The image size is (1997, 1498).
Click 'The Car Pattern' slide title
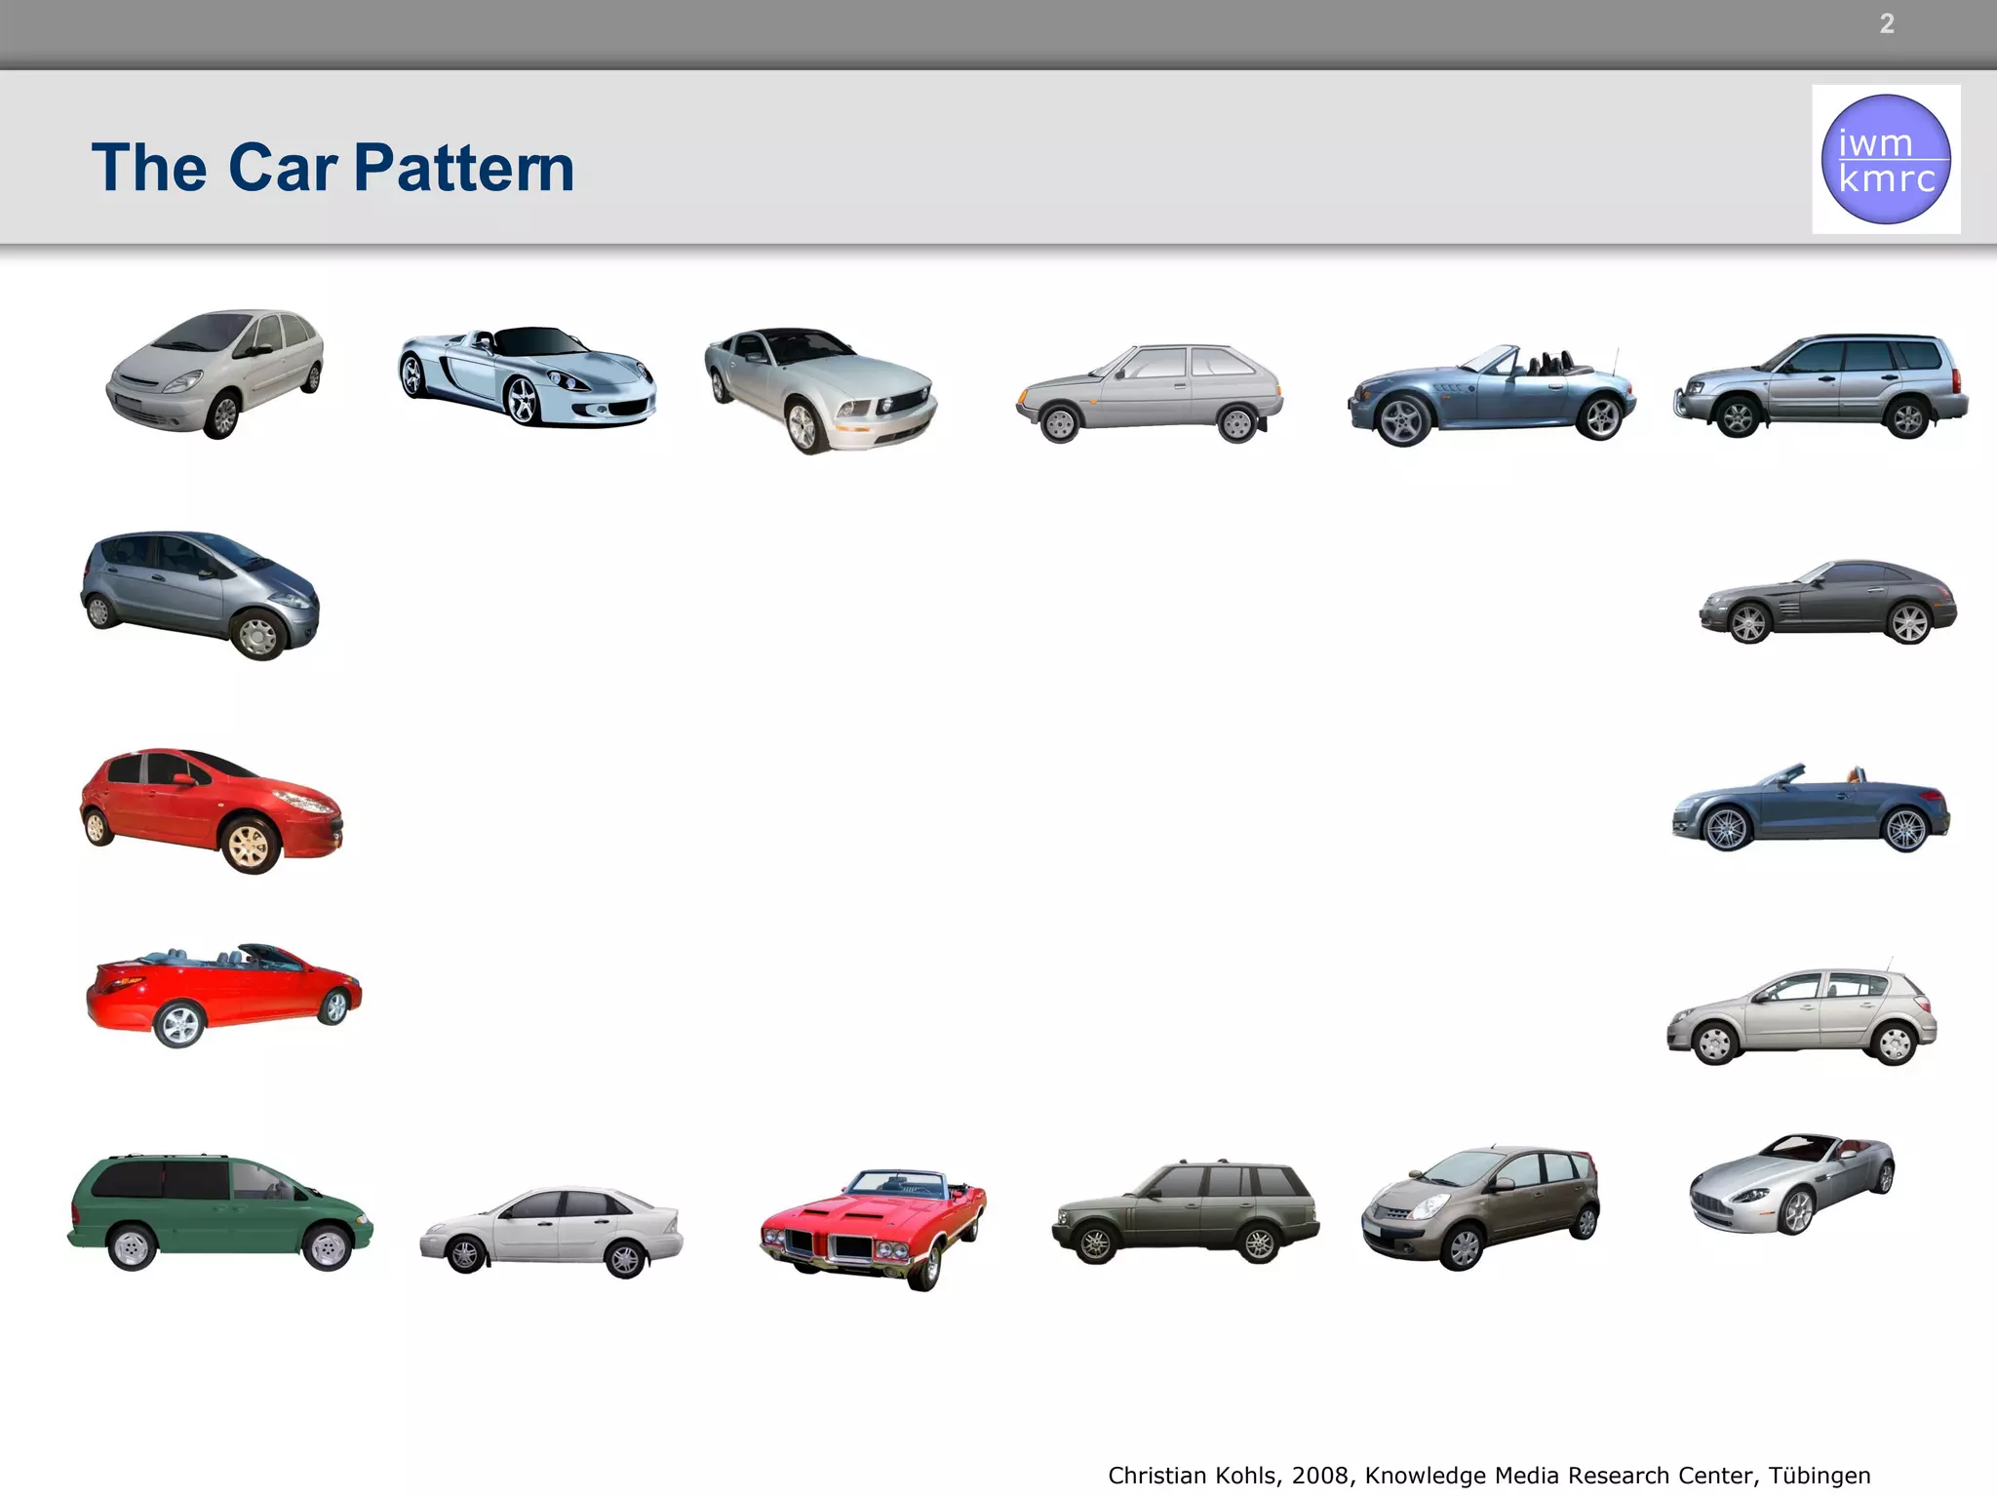[x=333, y=168]
